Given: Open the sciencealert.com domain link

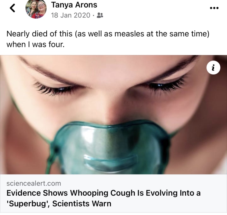Looking at the screenshot, I should pyautogui.click(x=34, y=183).
